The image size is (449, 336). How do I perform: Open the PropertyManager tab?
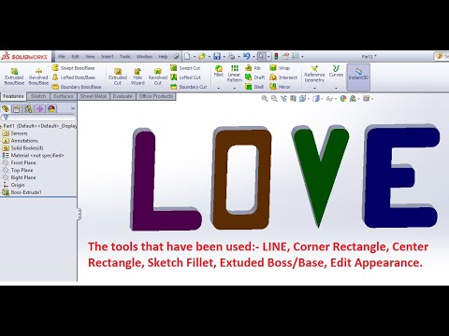coord(17,108)
